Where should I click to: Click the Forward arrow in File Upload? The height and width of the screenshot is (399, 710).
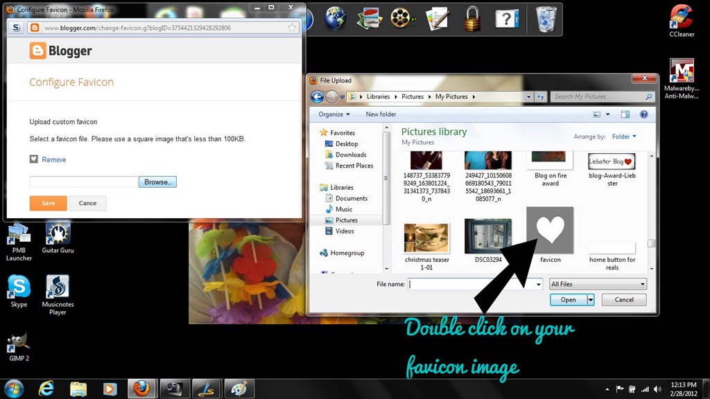[x=332, y=97]
